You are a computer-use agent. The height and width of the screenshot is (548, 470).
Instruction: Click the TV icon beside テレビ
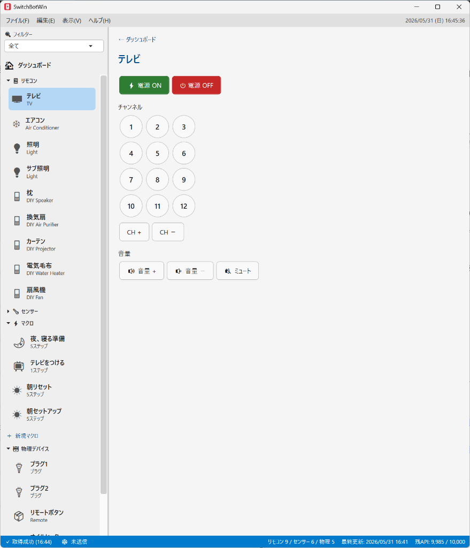coord(17,99)
